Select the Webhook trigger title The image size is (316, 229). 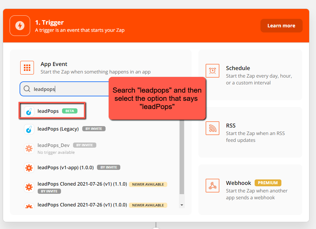pyautogui.click(x=239, y=183)
